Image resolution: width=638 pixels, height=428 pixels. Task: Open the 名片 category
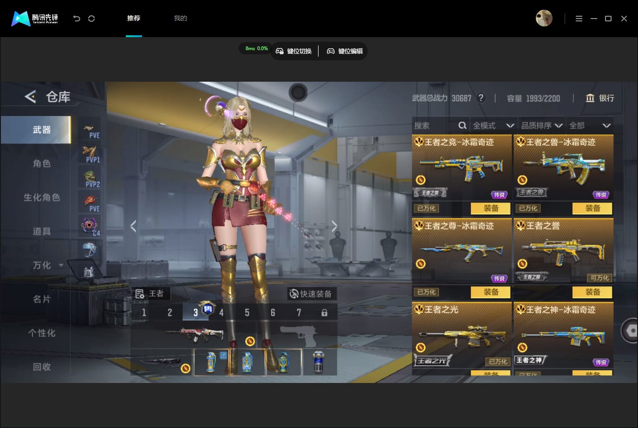pos(41,299)
